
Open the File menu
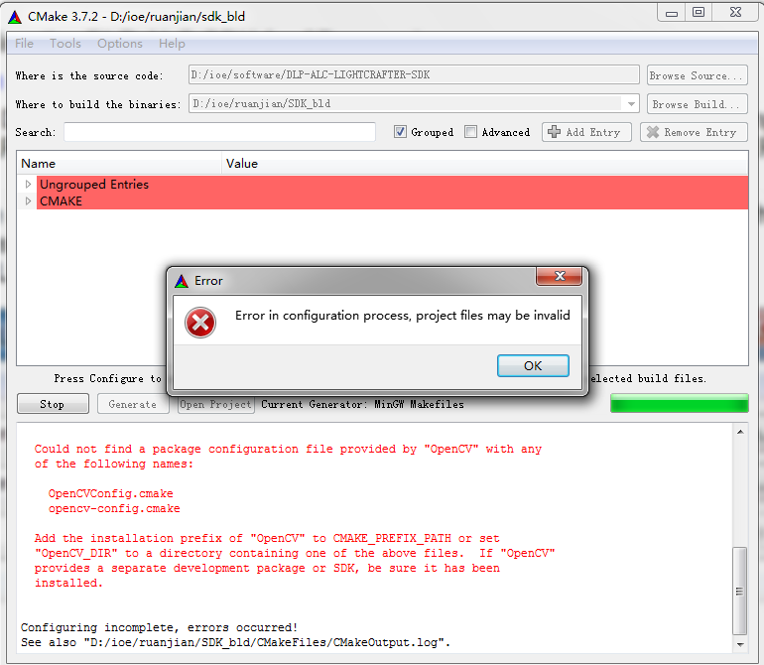pos(25,44)
